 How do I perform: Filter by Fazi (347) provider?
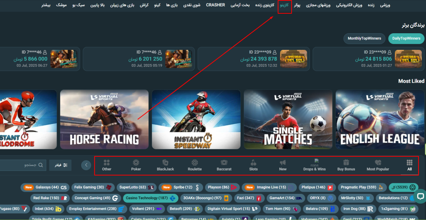coord(249,198)
